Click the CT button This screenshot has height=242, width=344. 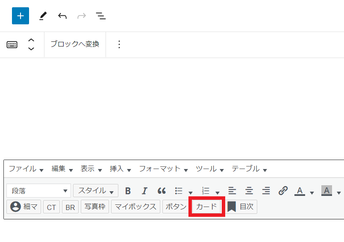point(51,207)
